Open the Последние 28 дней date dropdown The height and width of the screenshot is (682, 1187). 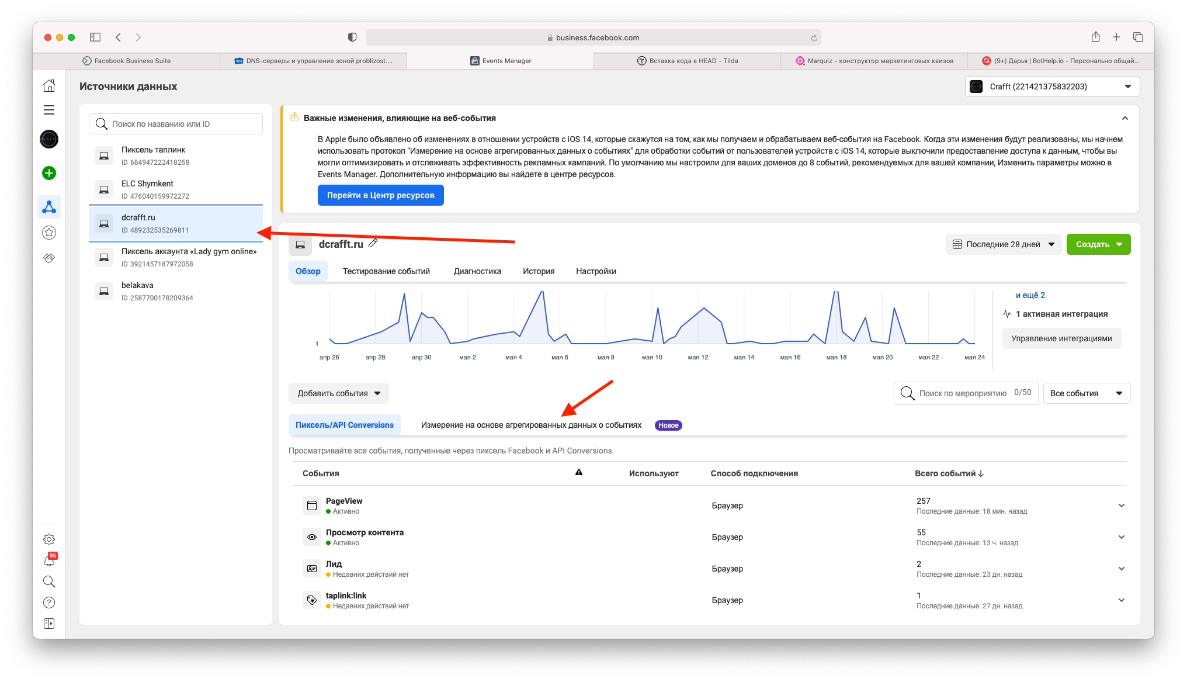tap(1004, 244)
